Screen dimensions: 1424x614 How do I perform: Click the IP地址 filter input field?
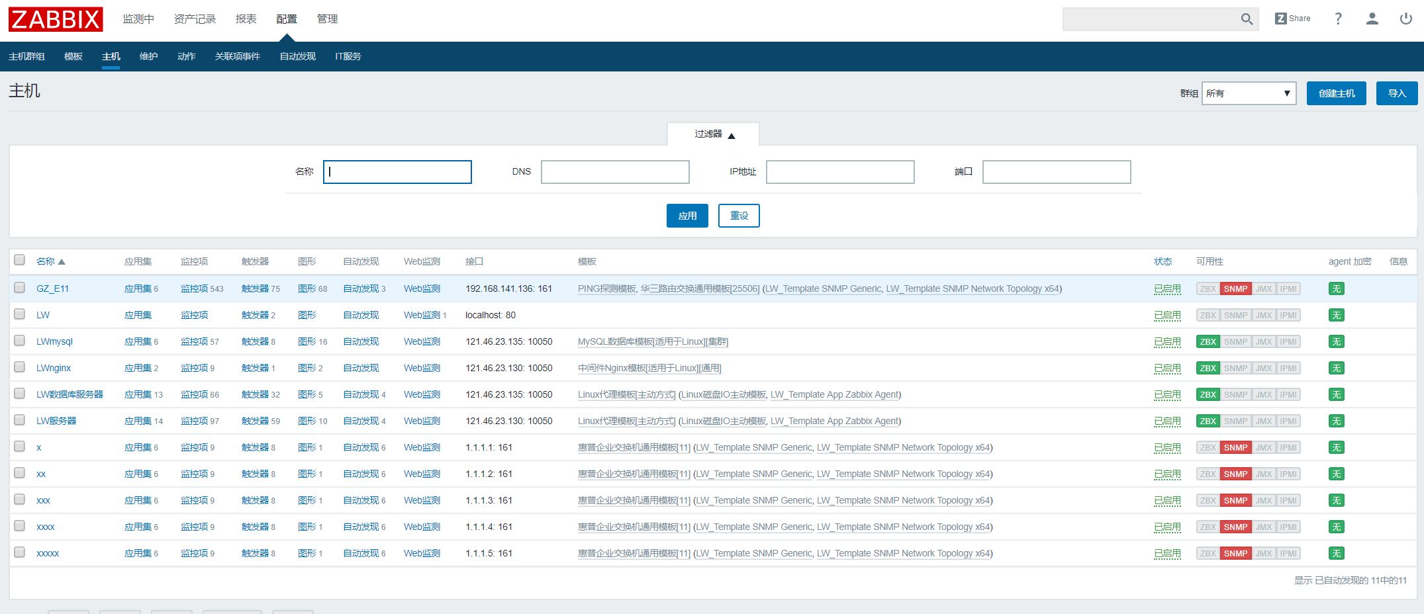click(x=839, y=172)
